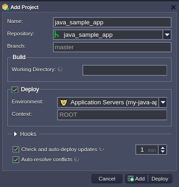Image resolution: width=179 pixels, height=187 pixels.
Task: Click the Add + Deploy button's Deploy part
Action: coord(160,179)
